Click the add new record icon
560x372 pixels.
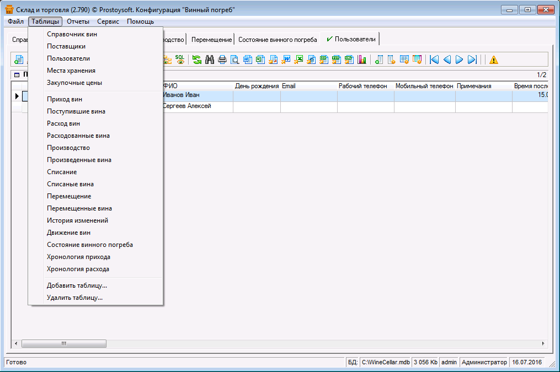19,60
